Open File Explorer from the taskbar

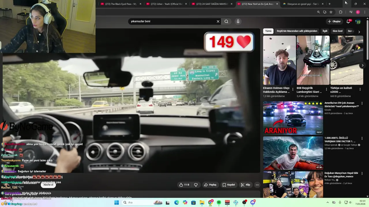click(202, 202)
